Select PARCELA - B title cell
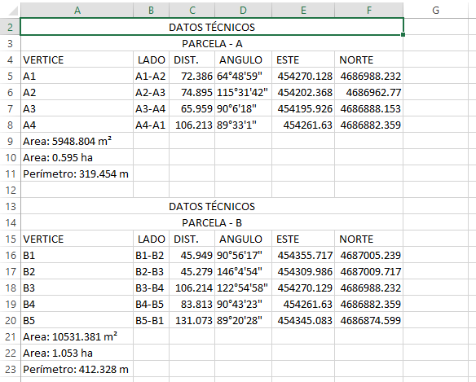Screen dimensions: 476x382 212,222
